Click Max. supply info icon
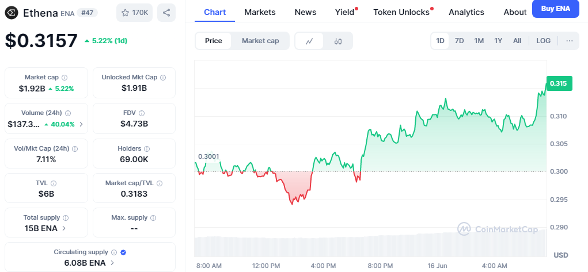The width and height of the screenshot is (588, 272). 153,218
